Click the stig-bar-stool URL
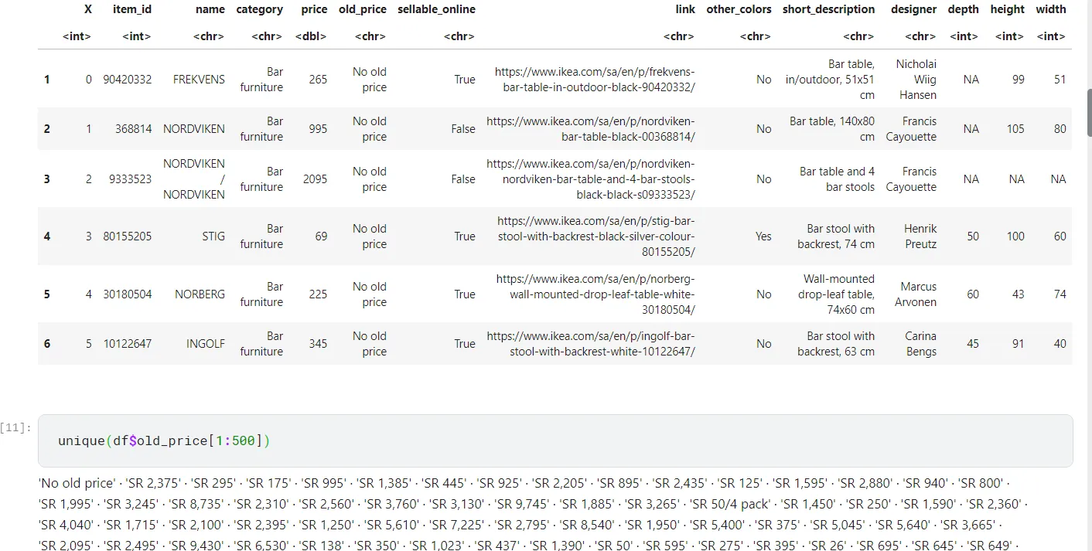The image size is (1092, 551). pos(596,236)
